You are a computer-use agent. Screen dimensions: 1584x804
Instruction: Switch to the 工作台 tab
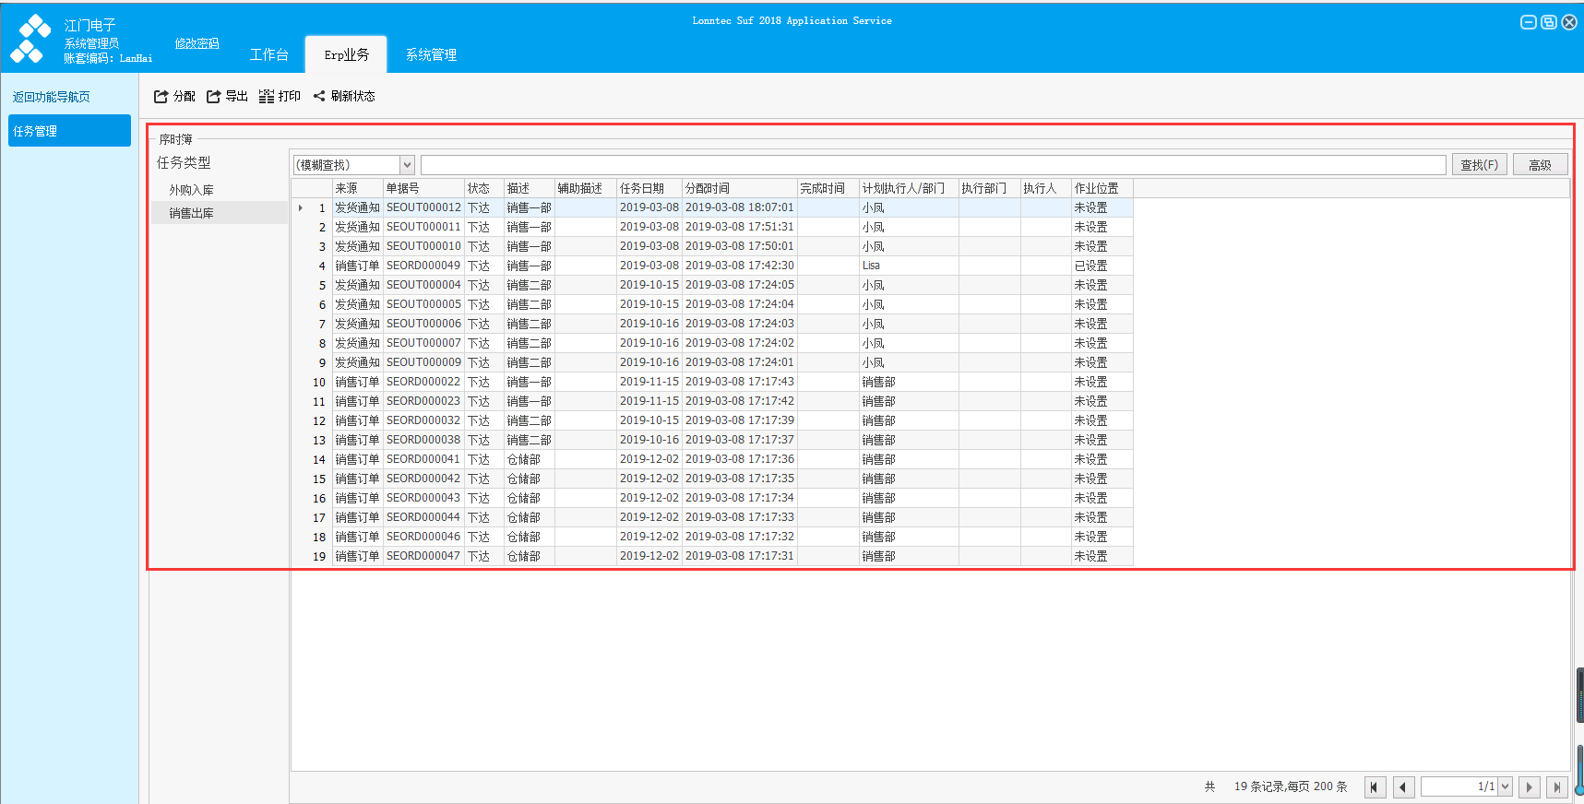269,54
